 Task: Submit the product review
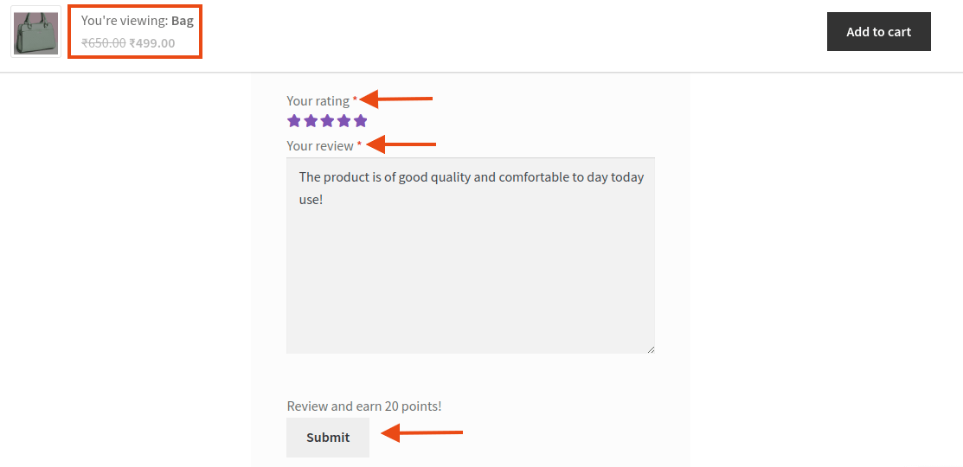(328, 438)
